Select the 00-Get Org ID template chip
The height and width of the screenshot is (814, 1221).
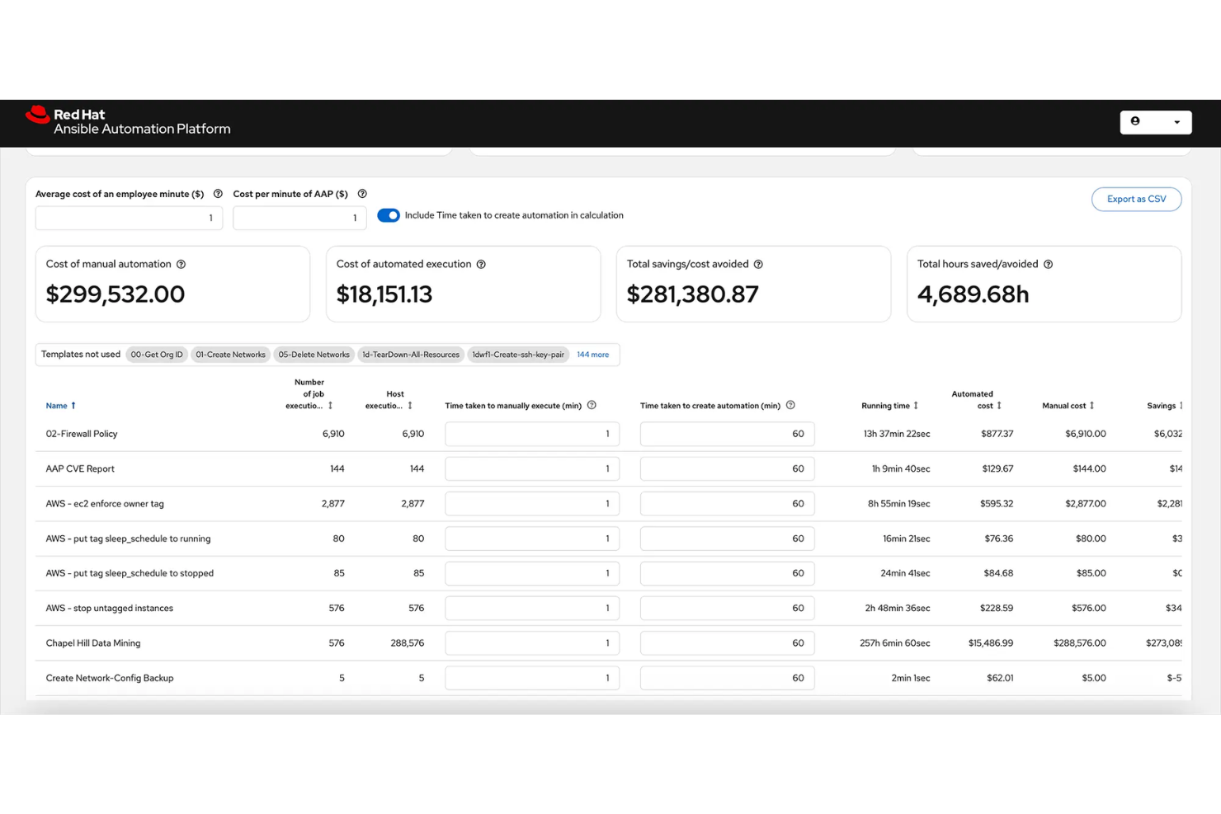pos(157,355)
